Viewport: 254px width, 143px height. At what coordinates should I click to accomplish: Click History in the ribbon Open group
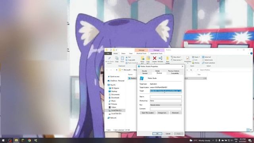(x=196, y=63)
